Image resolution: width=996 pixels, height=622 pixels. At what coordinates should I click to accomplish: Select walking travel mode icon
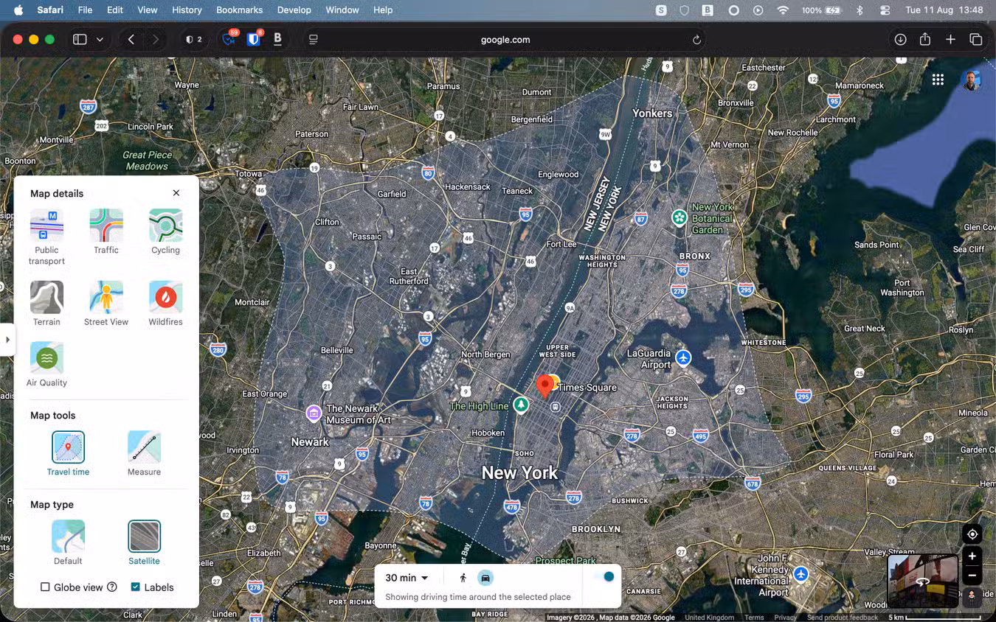pos(463,579)
